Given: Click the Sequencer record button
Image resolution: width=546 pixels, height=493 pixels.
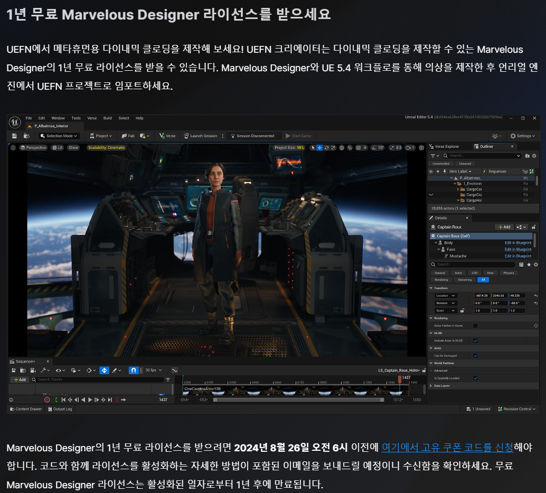Looking at the screenshot, I should pyautogui.click(x=47, y=400).
